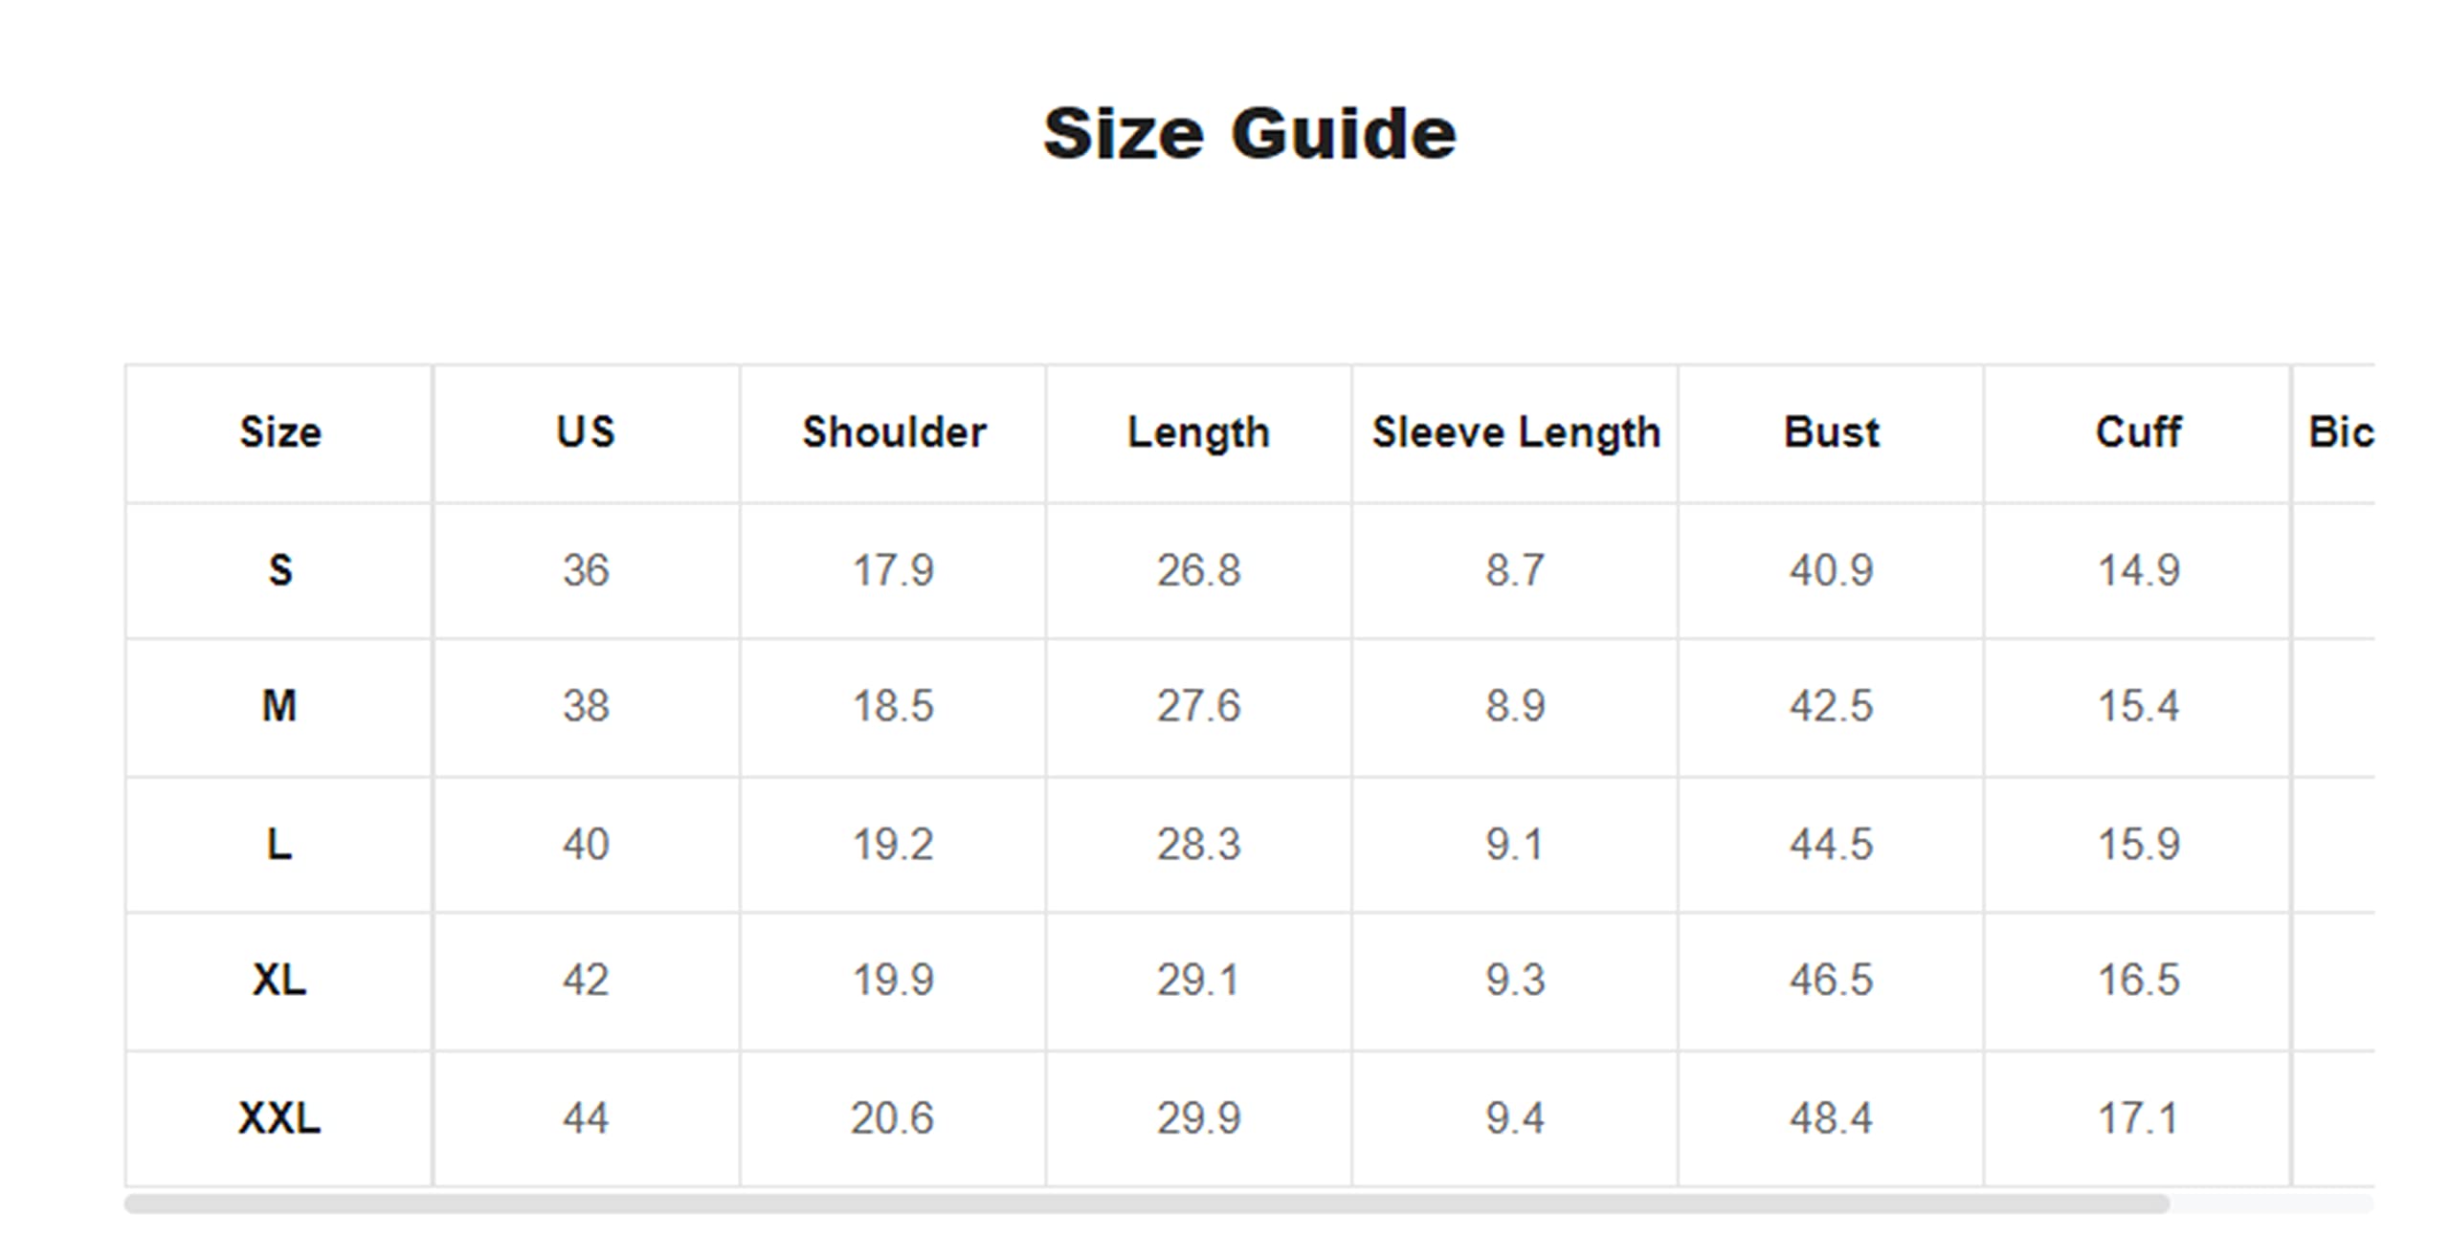
Task: Click the 29.1 length value for XL
Action: click(1198, 980)
